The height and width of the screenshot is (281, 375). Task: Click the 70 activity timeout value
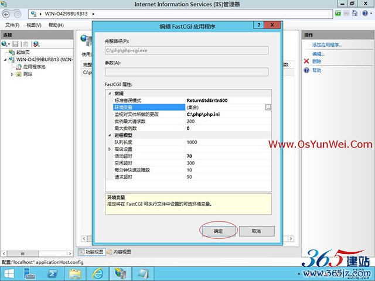(189, 156)
